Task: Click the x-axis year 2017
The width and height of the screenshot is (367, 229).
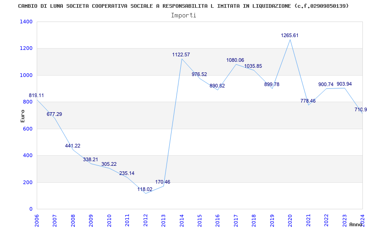Action: [236, 221]
